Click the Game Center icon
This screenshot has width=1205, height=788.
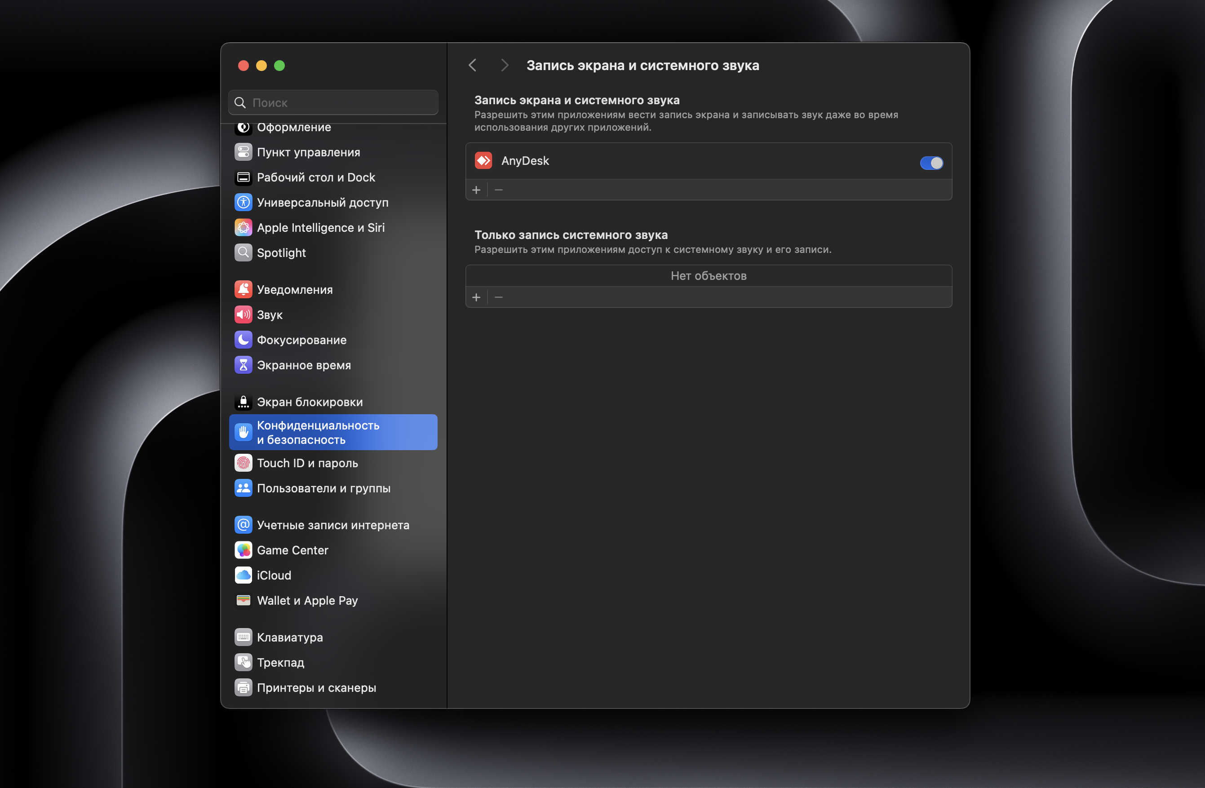(243, 550)
